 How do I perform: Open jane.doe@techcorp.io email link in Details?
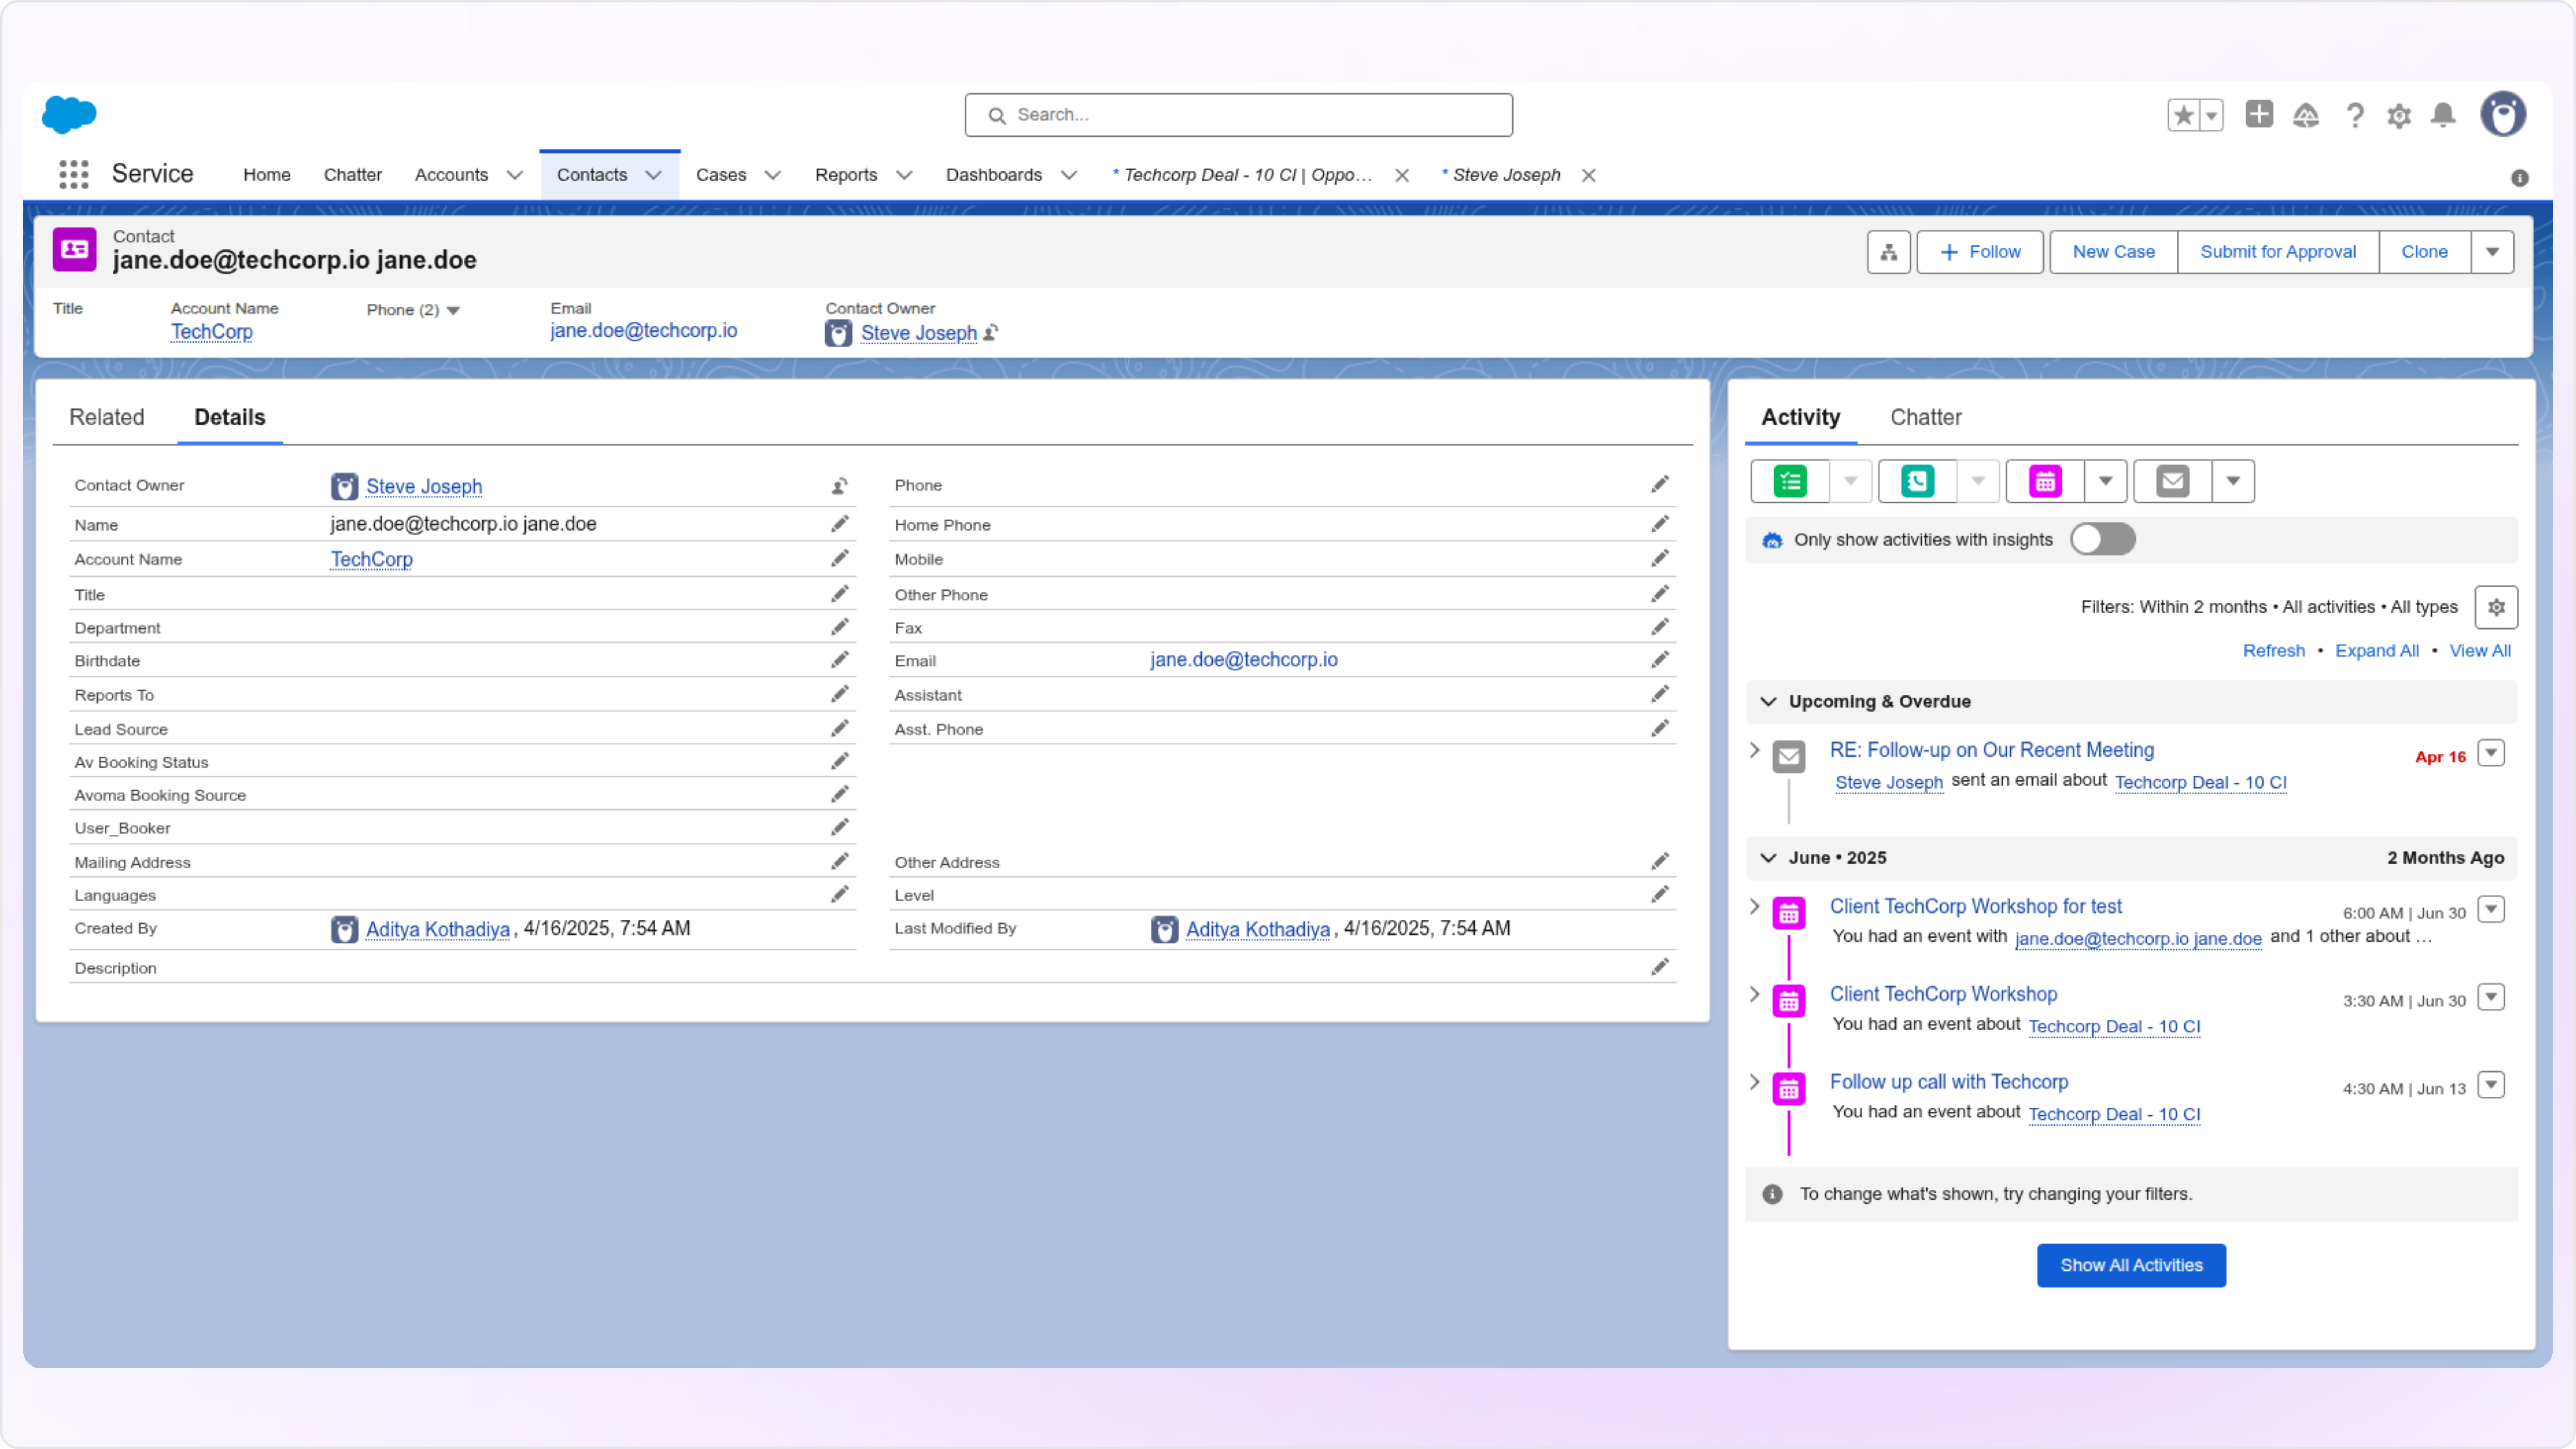point(1243,660)
